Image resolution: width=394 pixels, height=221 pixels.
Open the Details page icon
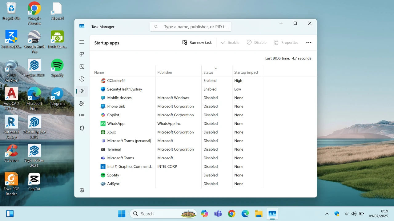click(x=82, y=116)
